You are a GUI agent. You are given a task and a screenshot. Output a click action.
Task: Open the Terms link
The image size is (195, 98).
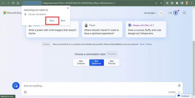pyautogui.click(x=142, y=44)
